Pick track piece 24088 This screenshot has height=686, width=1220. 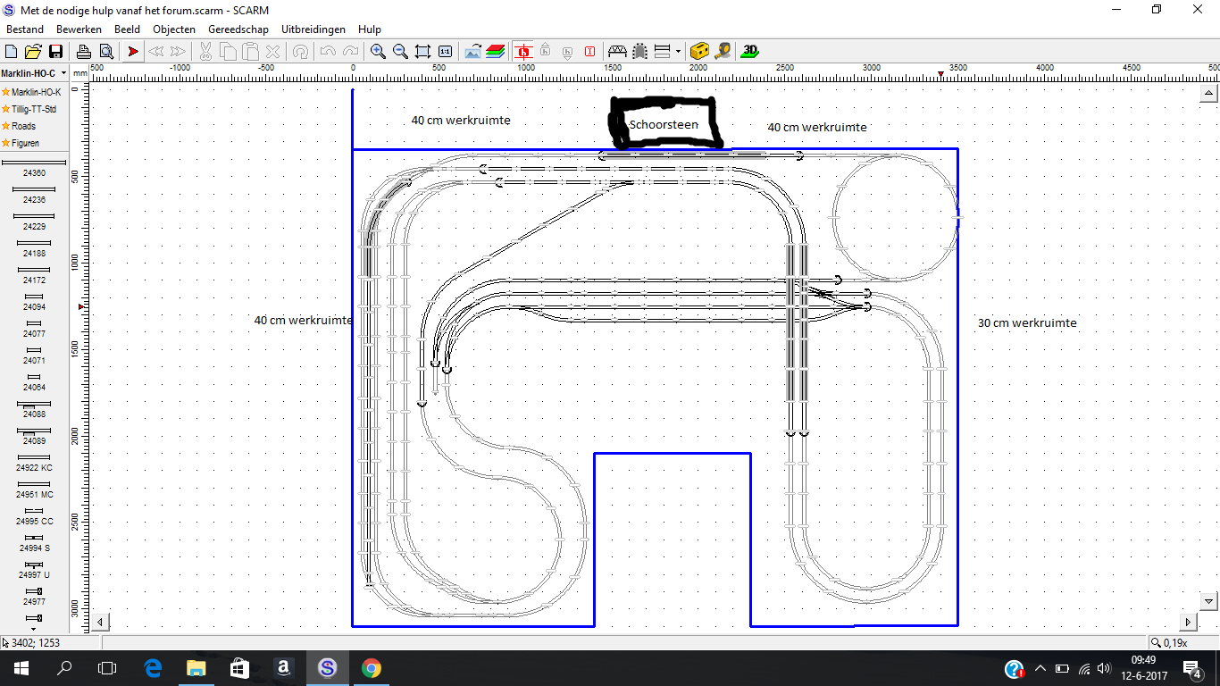[x=34, y=408]
